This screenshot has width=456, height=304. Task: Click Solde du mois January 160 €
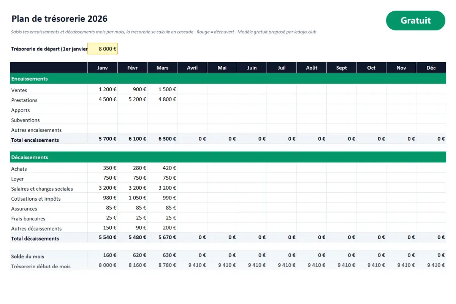pos(103,255)
